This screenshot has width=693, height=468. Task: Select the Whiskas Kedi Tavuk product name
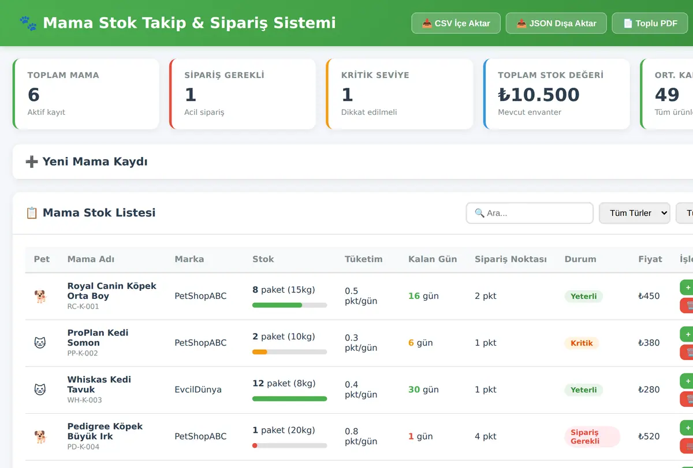point(99,384)
